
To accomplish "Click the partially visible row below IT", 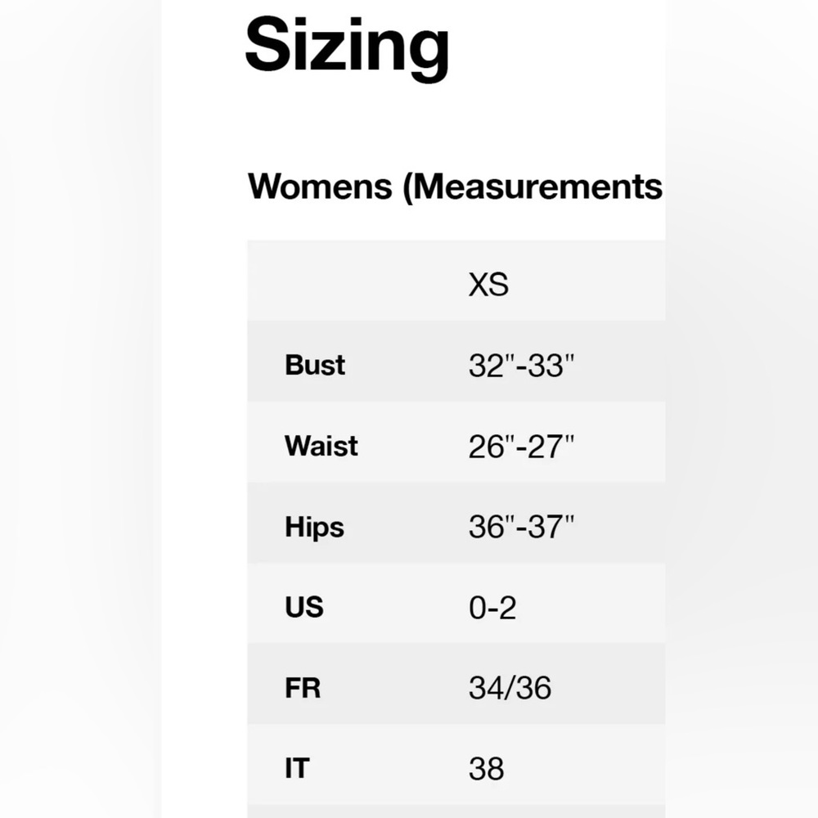I will (x=456, y=811).
